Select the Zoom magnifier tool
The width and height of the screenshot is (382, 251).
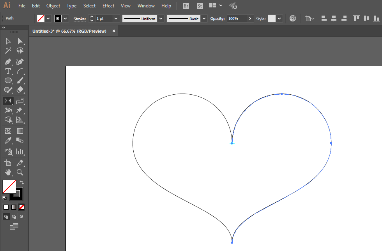pyautogui.click(x=20, y=173)
